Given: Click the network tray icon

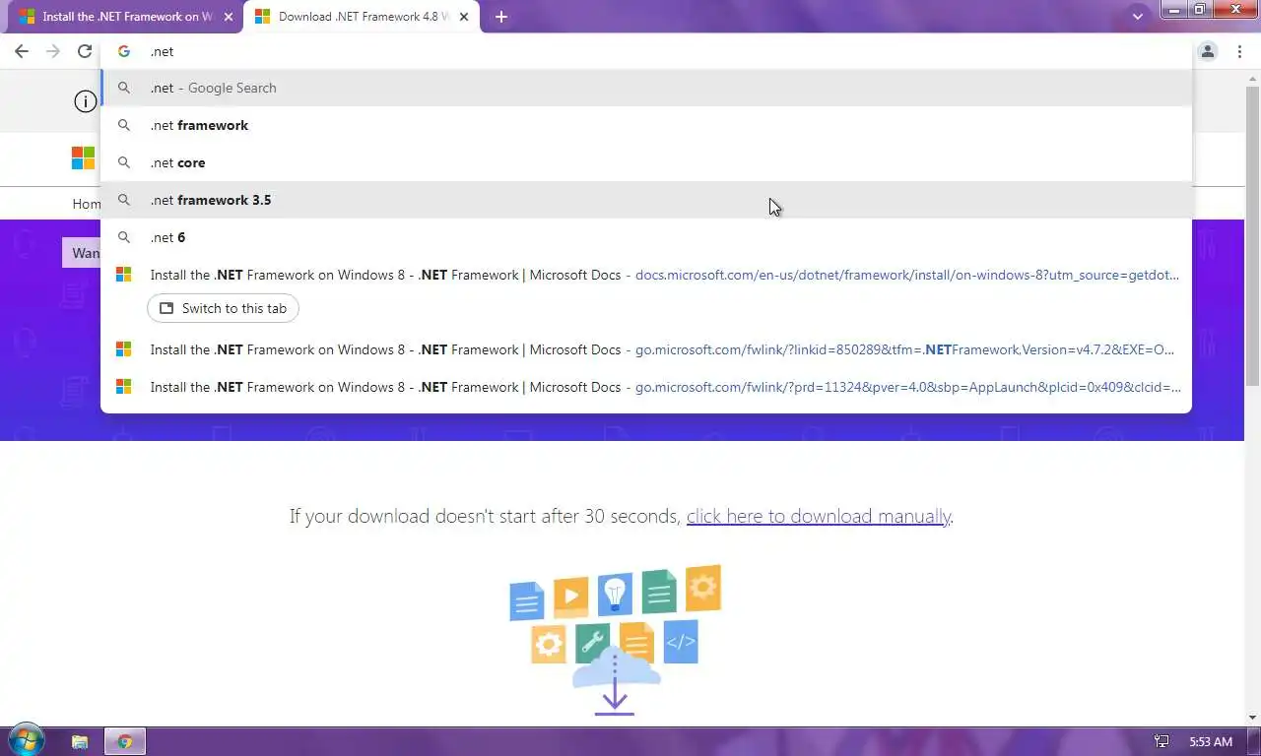Looking at the screenshot, I should 1161,741.
